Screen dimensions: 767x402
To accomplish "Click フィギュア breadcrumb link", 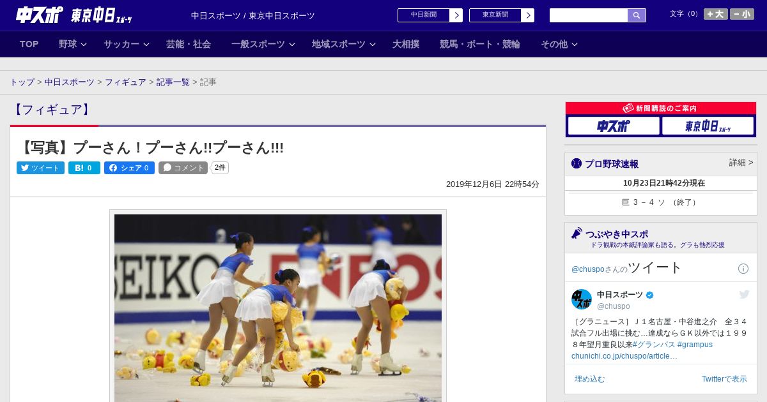I will pyautogui.click(x=125, y=82).
